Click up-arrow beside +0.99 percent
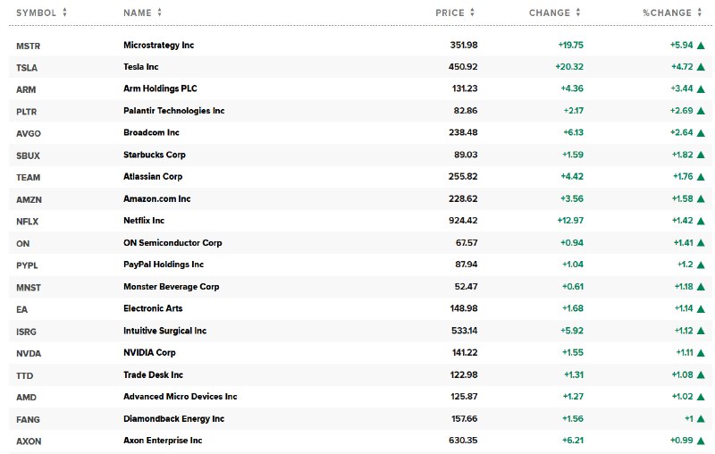 point(701,441)
